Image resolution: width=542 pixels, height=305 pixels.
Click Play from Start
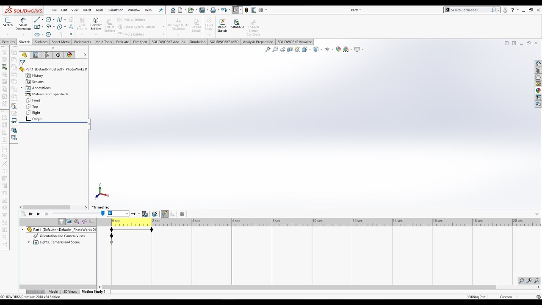(x=31, y=214)
